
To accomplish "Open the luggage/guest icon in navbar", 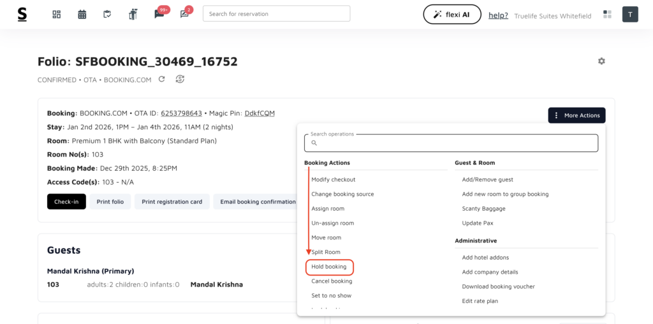I will point(133,15).
